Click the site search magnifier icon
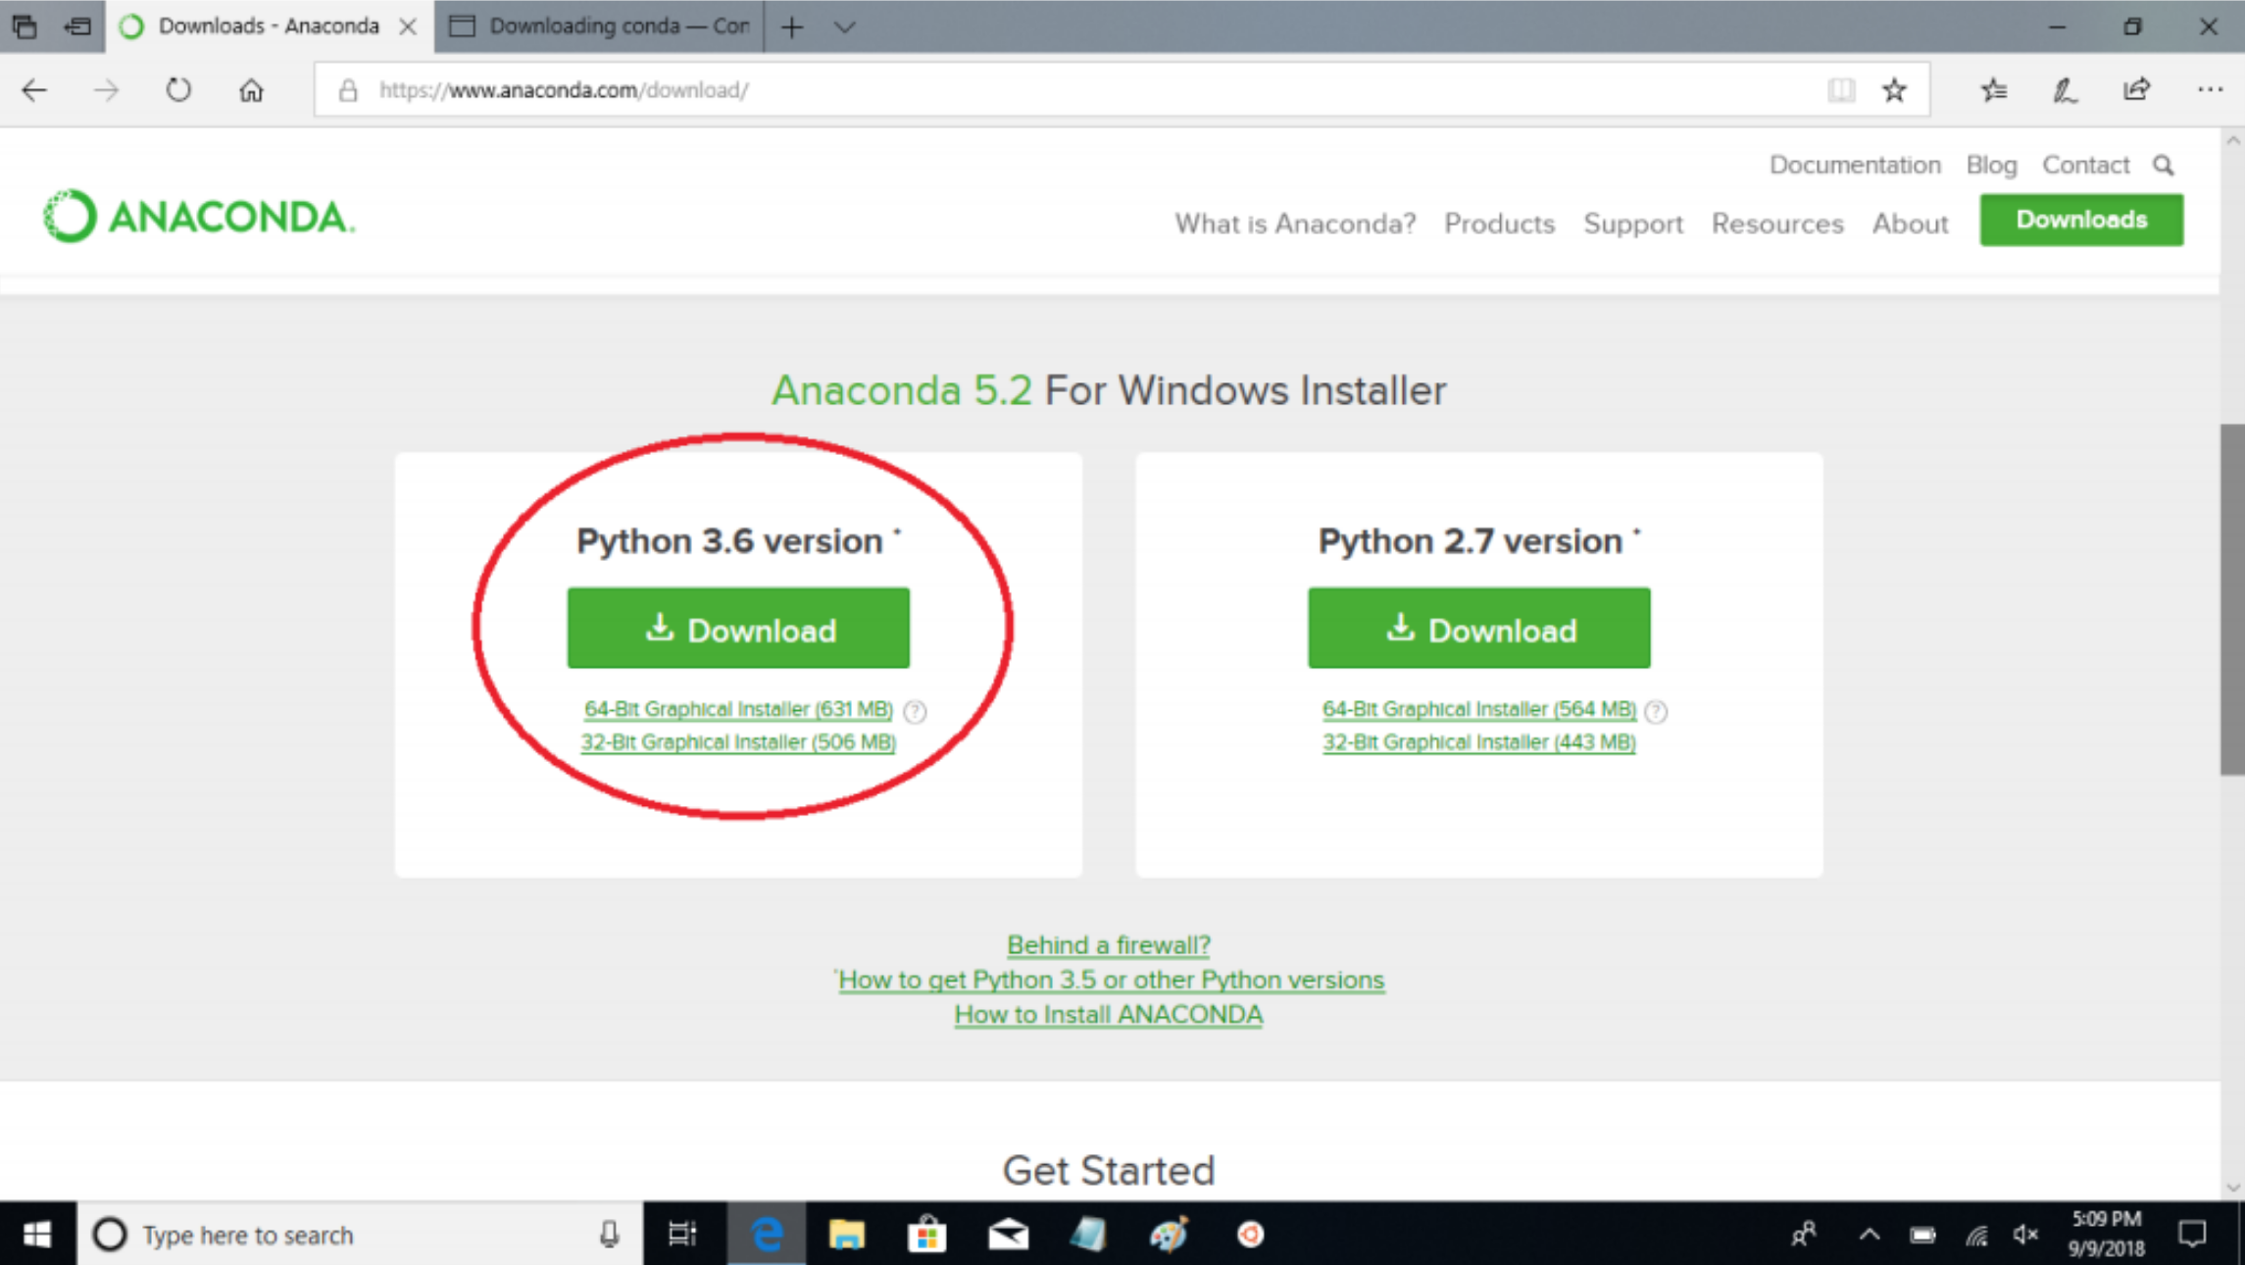Viewport: 2245px width, 1265px height. (x=2164, y=166)
